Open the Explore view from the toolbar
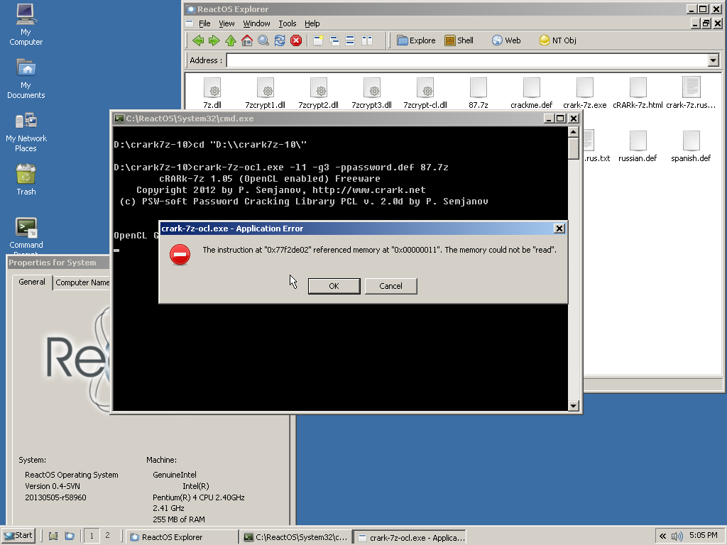The width and height of the screenshot is (727, 545). (x=416, y=40)
